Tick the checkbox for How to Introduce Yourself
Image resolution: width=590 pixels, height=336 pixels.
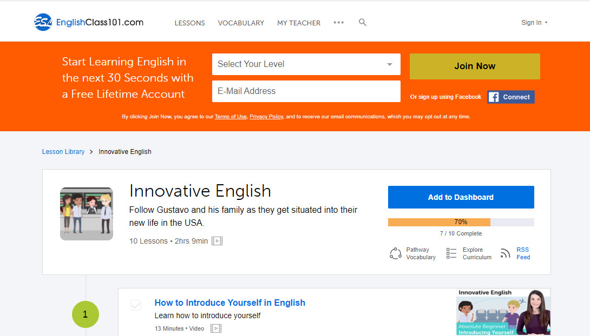pos(136,305)
